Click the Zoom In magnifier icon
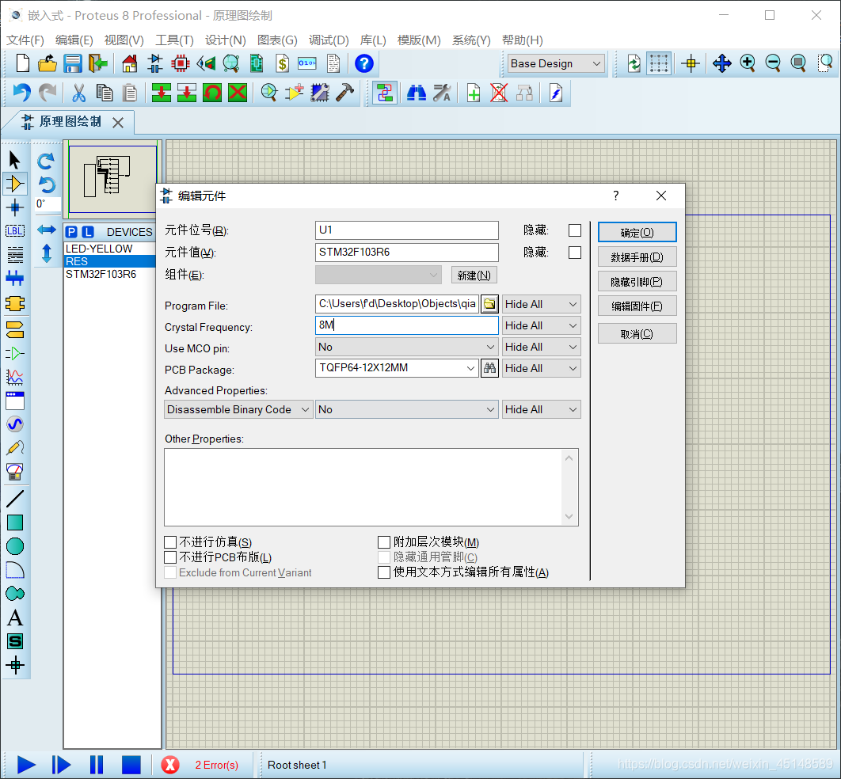Viewport: 841px width, 779px height. coord(747,63)
